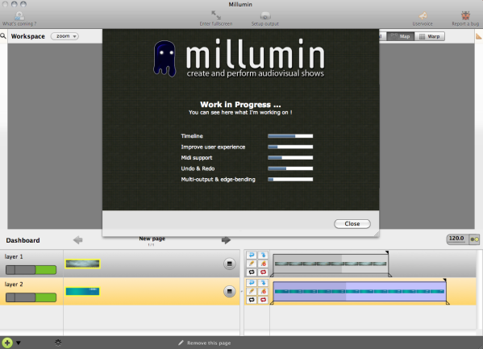
Task: Click the green add layer plus button
Action: click(x=7, y=343)
